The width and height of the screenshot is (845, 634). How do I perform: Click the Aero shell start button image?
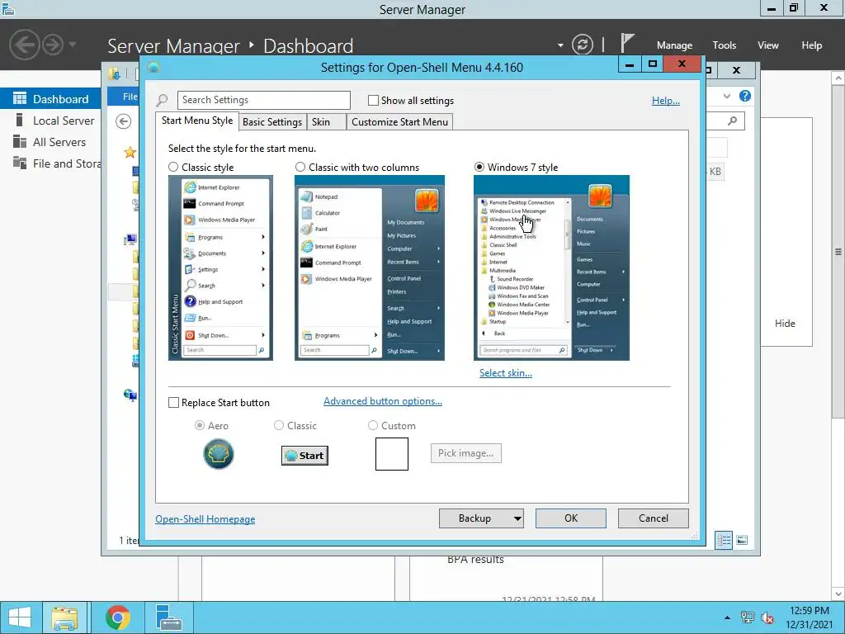pyautogui.click(x=218, y=454)
